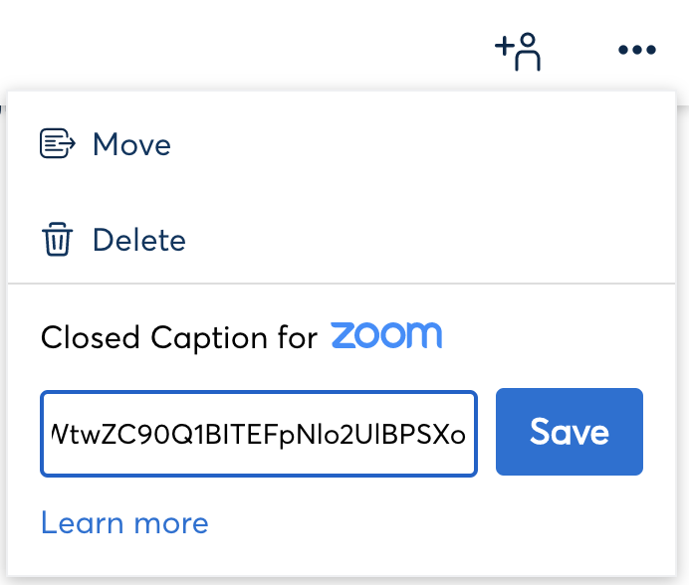The image size is (689, 585).
Task: Open the Learn more link
Action: tap(124, 522)
